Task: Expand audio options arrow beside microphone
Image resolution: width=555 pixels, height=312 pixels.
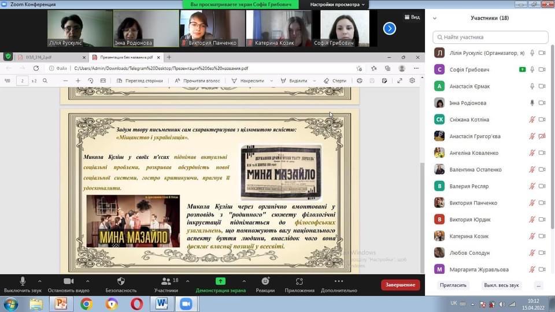Action: click(x=40, y=281)
